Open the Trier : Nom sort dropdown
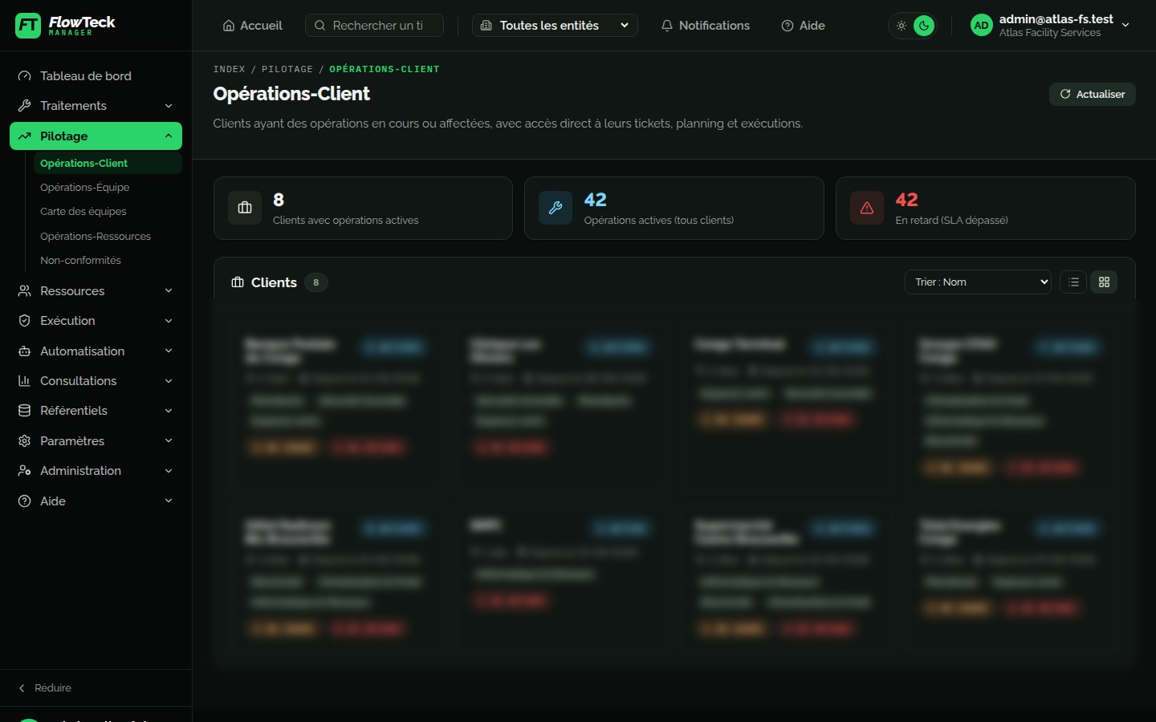Viewport: 1156px width, 722px height. (978, 282)
